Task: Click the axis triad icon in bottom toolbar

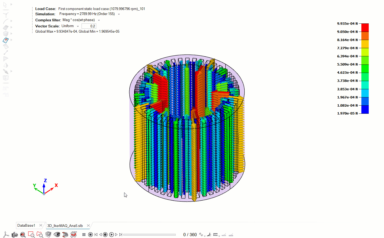Action: [x=6, y=235]
